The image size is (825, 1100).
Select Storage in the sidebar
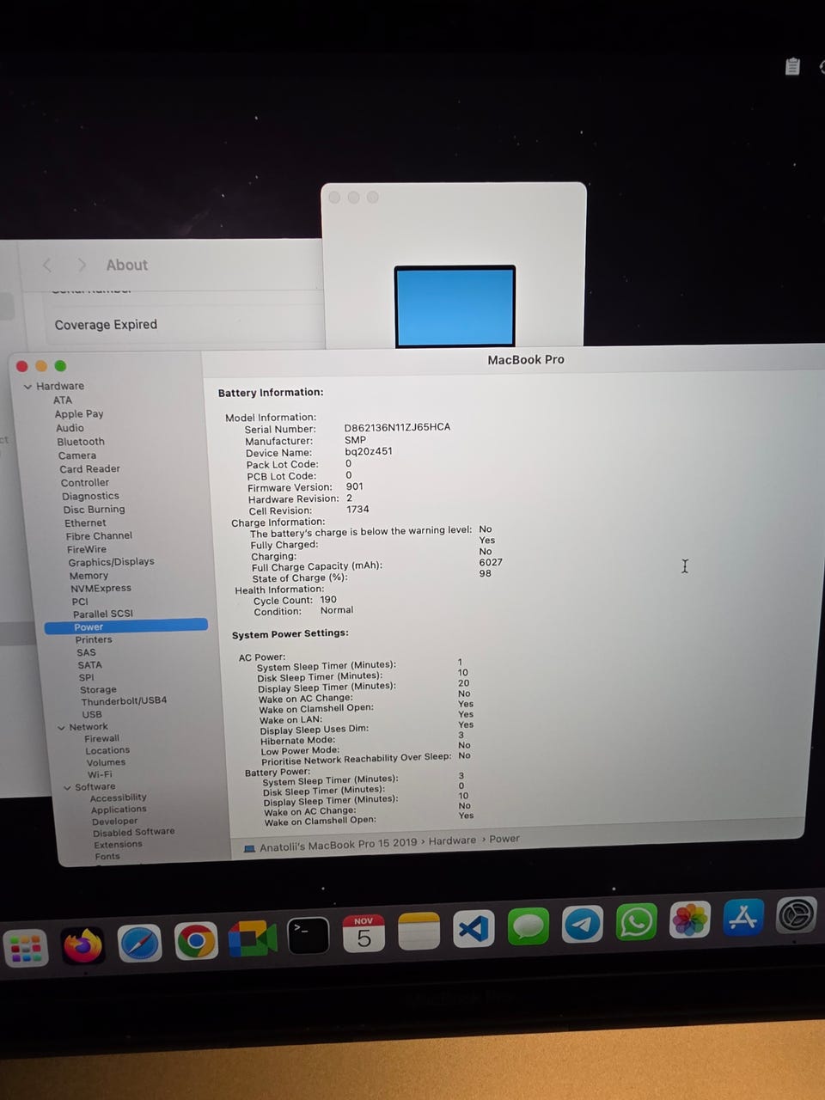98,690
